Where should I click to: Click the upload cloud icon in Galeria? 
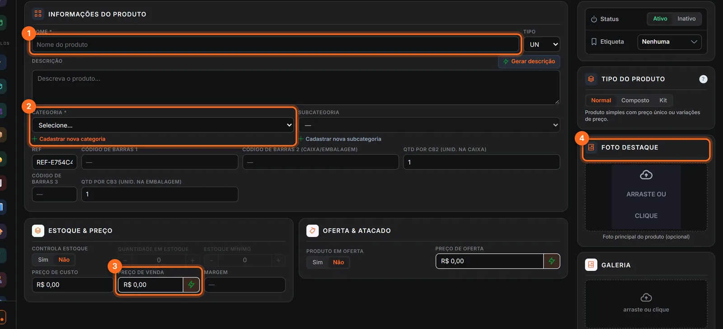click(646, 297)
